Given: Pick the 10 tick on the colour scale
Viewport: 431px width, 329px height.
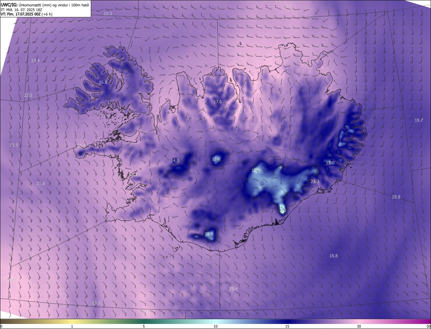Looking at the screenshot, I should (x=215, y=326).
